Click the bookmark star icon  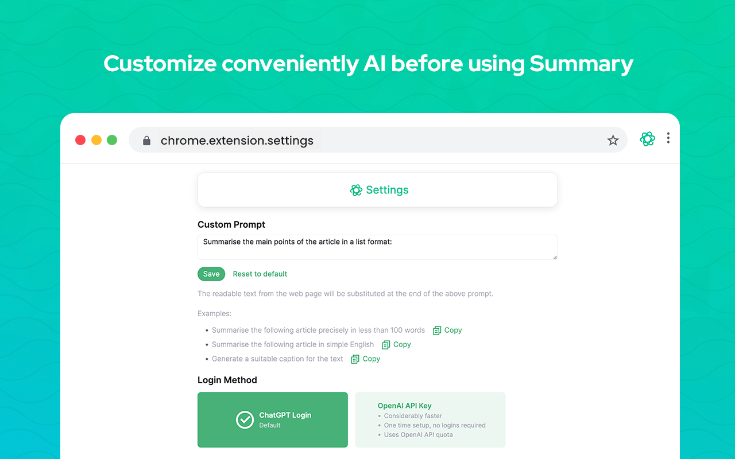(613, 139)
